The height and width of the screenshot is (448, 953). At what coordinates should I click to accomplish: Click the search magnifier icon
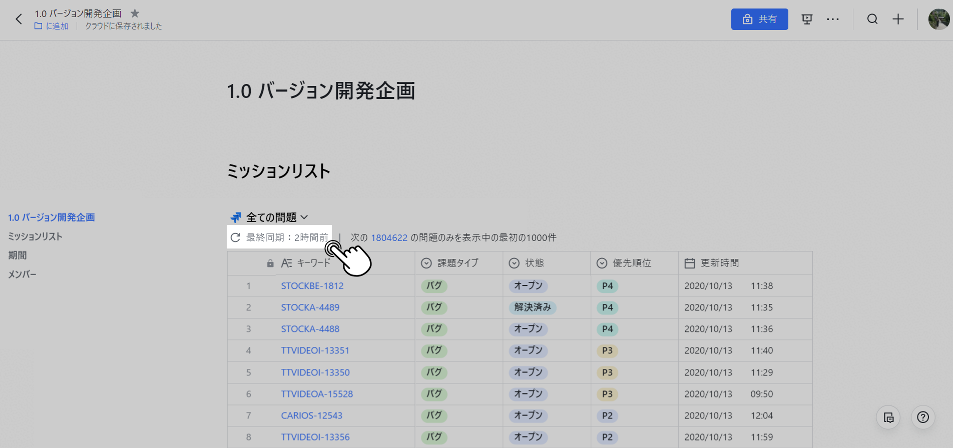coord(872,19)
